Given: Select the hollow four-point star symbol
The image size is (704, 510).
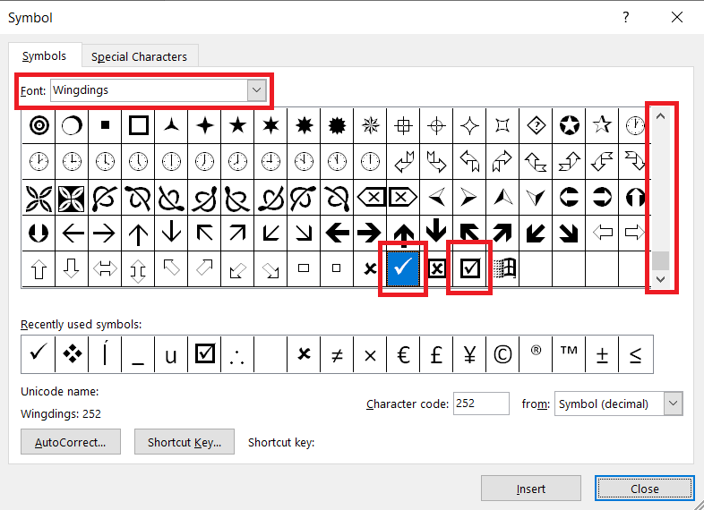Looking at the screenshot, I should coord(469,125).
